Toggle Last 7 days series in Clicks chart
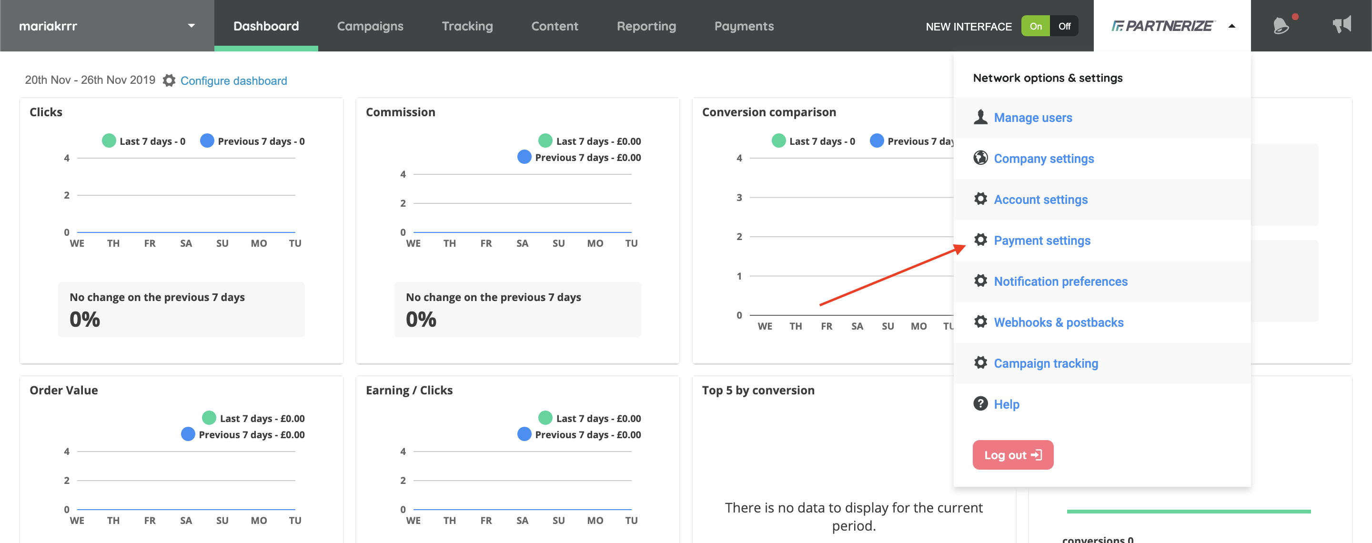 [109, 141]
